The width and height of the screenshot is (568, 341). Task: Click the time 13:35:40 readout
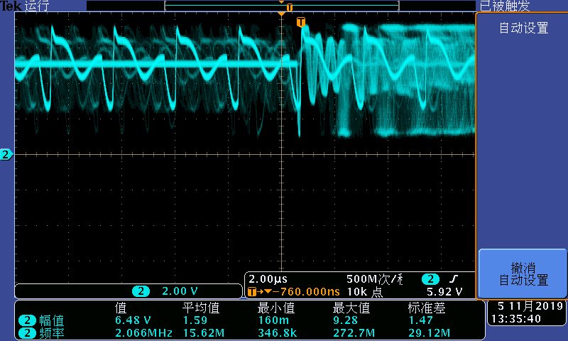click(516, 319)
